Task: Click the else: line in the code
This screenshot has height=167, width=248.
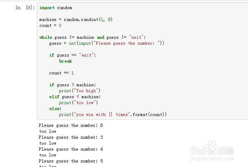Action: tap(55, 109)
